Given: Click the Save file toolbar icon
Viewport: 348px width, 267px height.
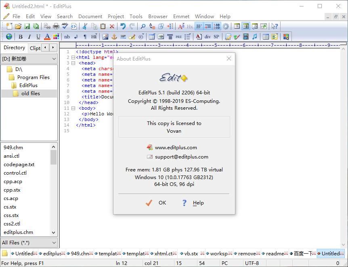Looking at the screenshot, I should coord(27,26).
